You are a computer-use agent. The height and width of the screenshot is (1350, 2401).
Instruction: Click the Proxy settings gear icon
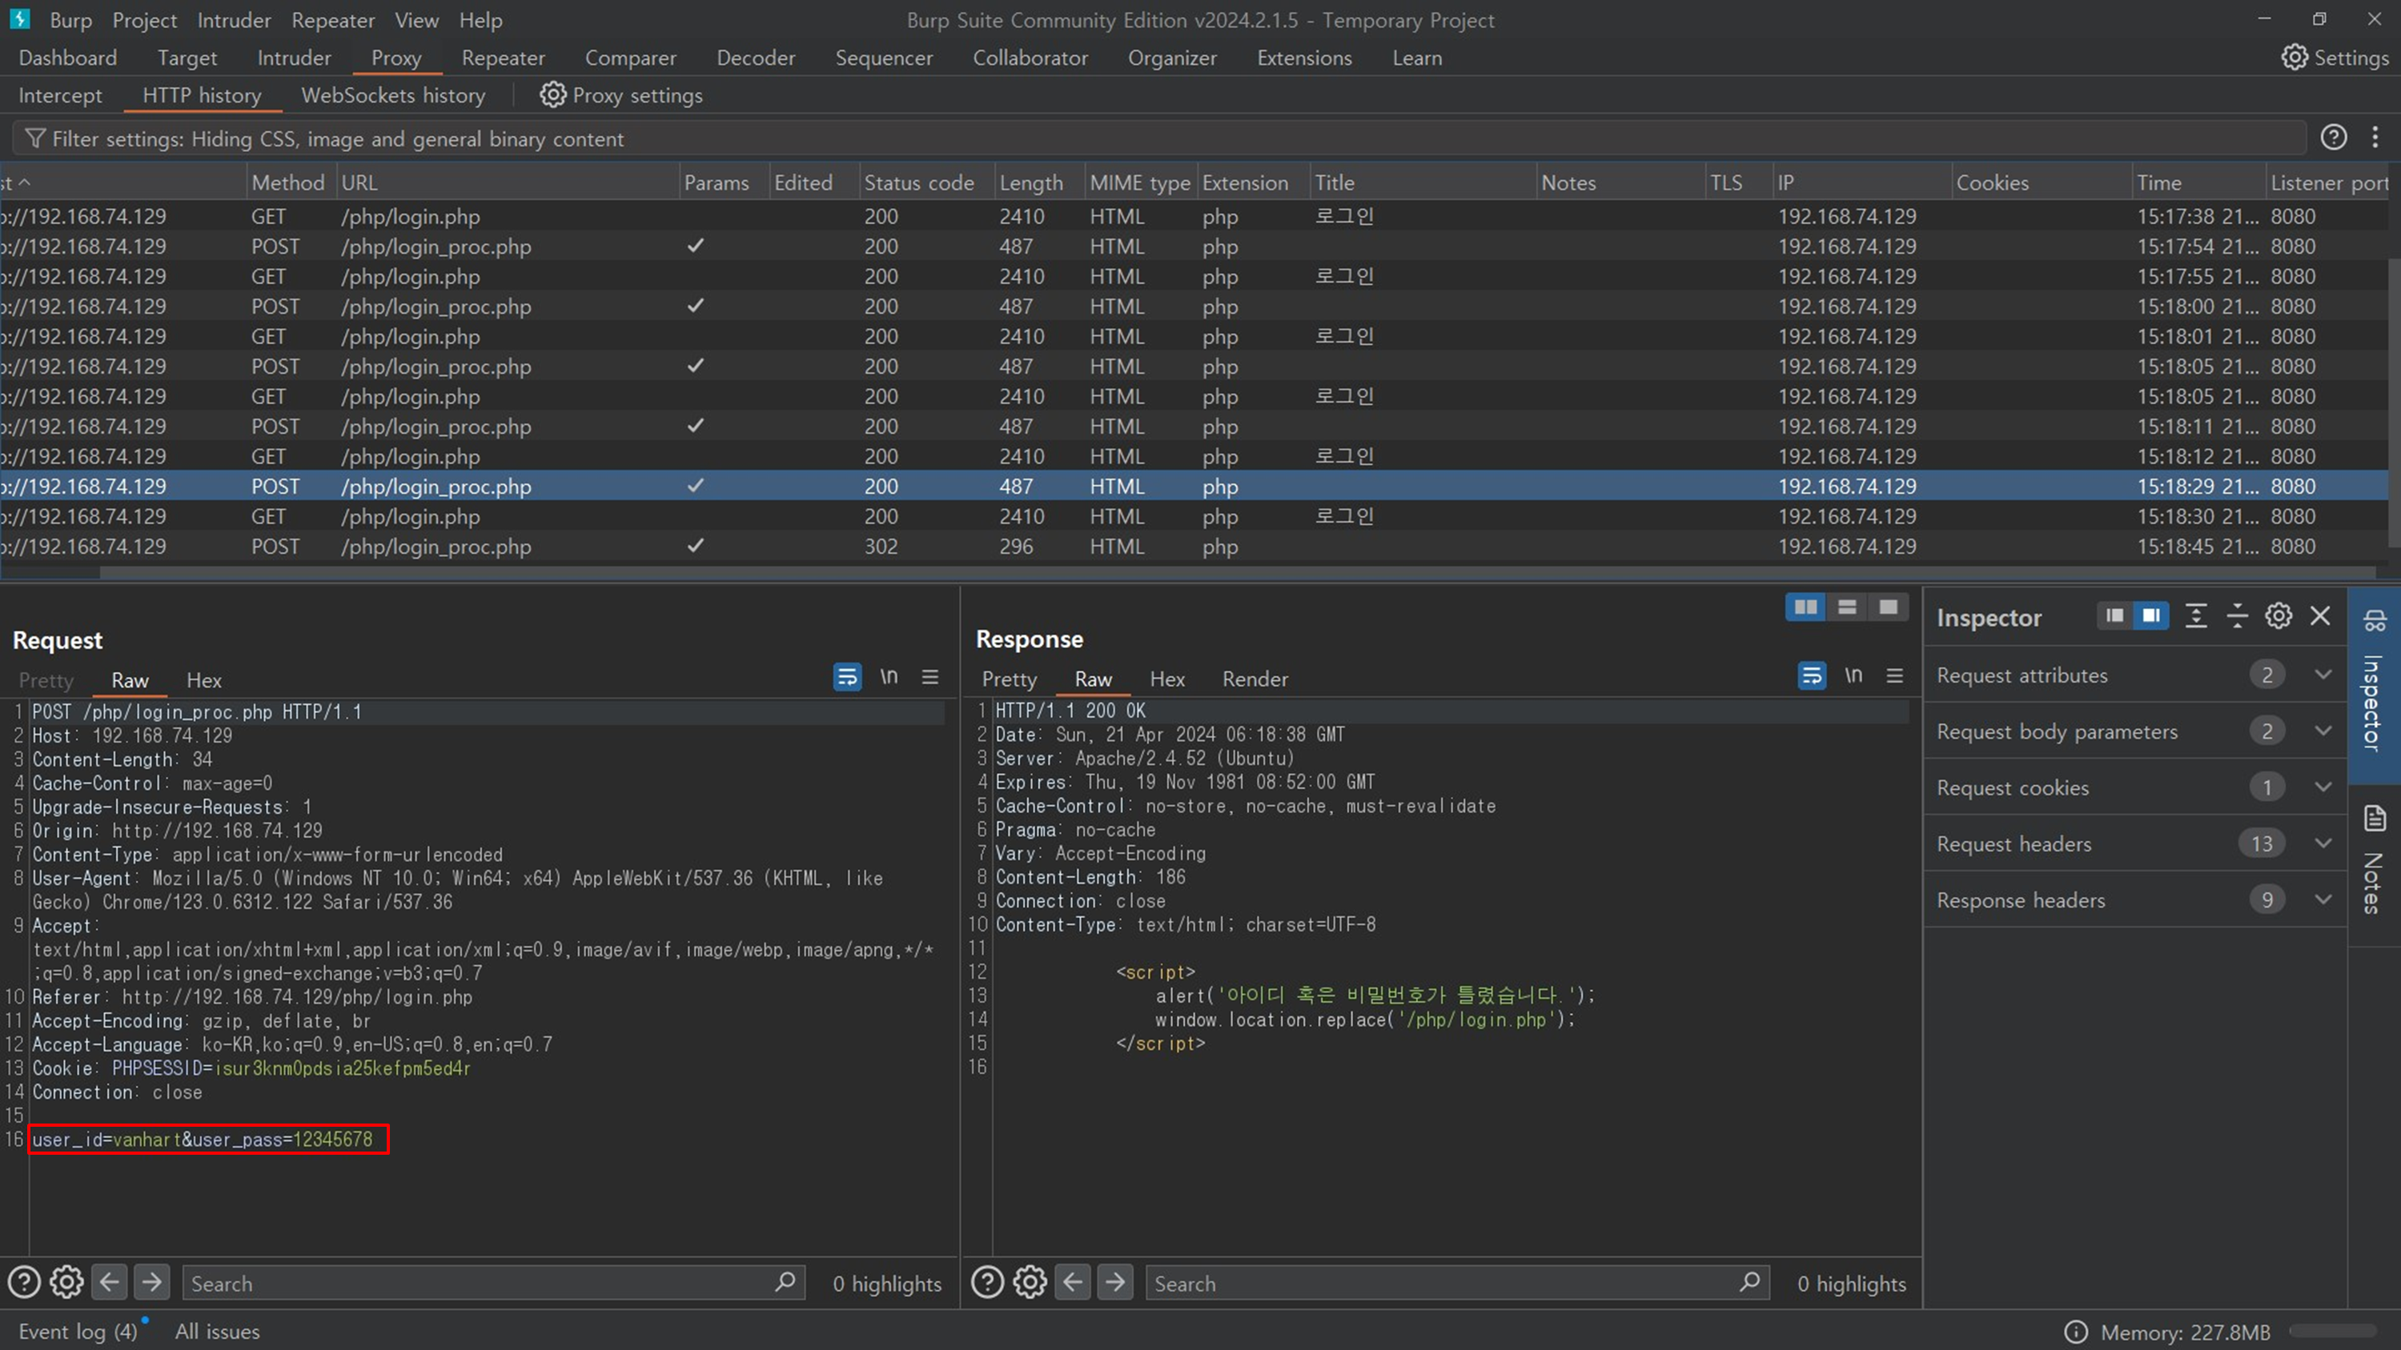(x=552, y=95)
